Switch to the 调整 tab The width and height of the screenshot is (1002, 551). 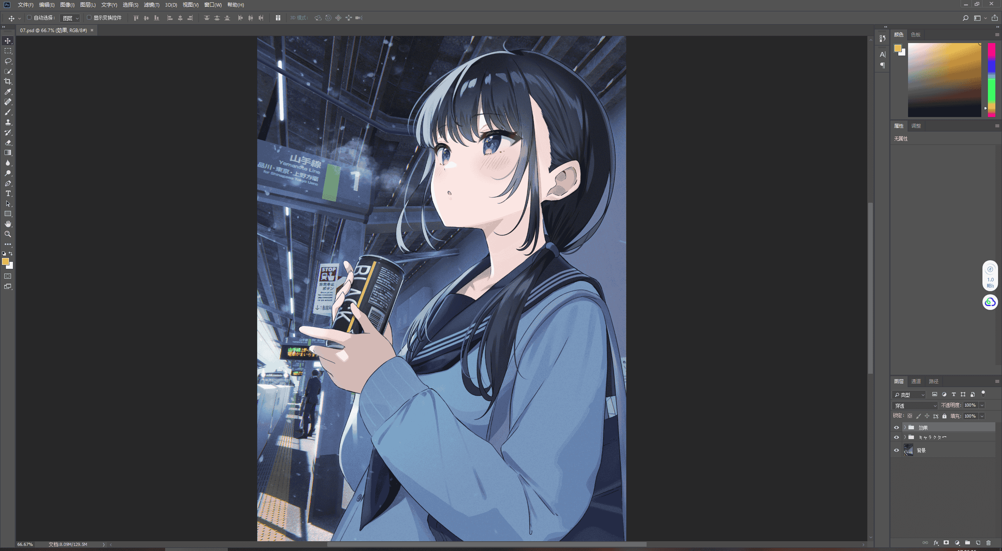click(x=916, y=126)
